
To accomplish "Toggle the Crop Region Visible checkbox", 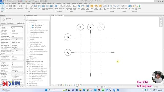I will click(x=12, y=64).
